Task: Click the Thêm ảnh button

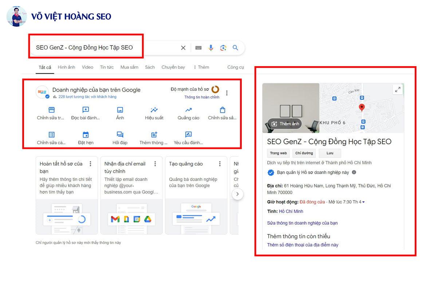Action: coord(285,124)
